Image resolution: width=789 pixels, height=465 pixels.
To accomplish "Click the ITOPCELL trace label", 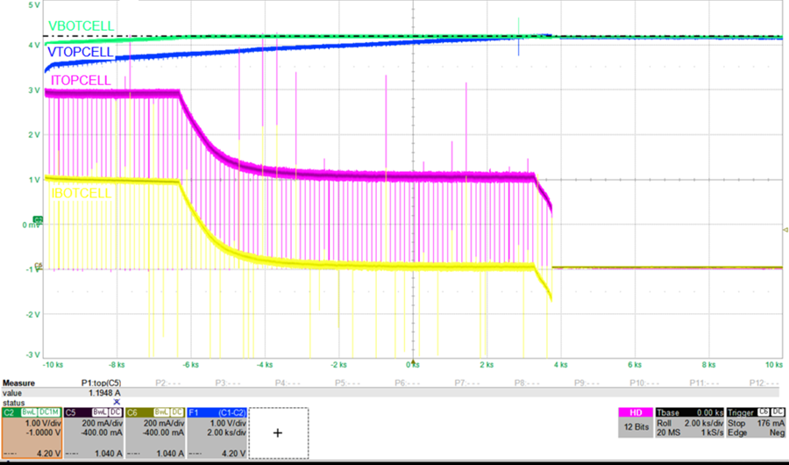I will [81, 80].
